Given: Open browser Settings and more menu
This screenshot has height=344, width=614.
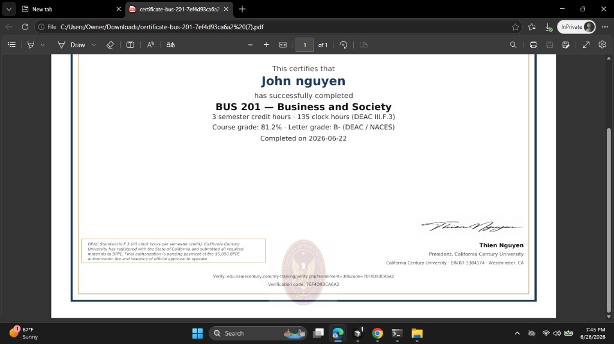Looking at the screenshot, I should 605,27.
